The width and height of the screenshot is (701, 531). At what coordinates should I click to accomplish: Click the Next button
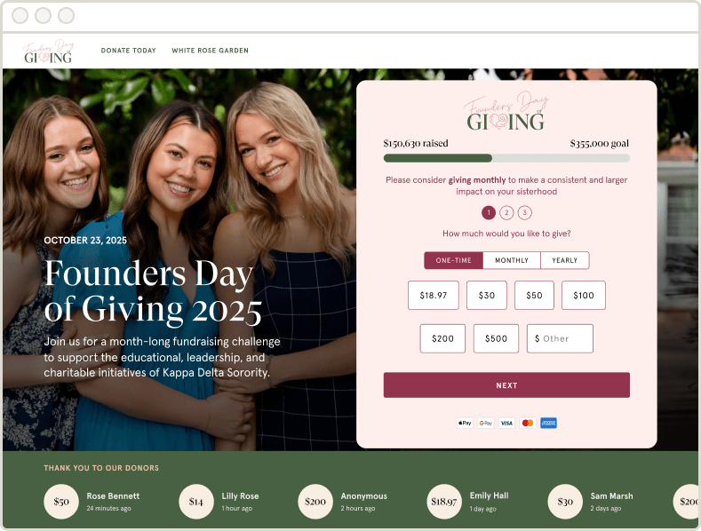(506, 384)
